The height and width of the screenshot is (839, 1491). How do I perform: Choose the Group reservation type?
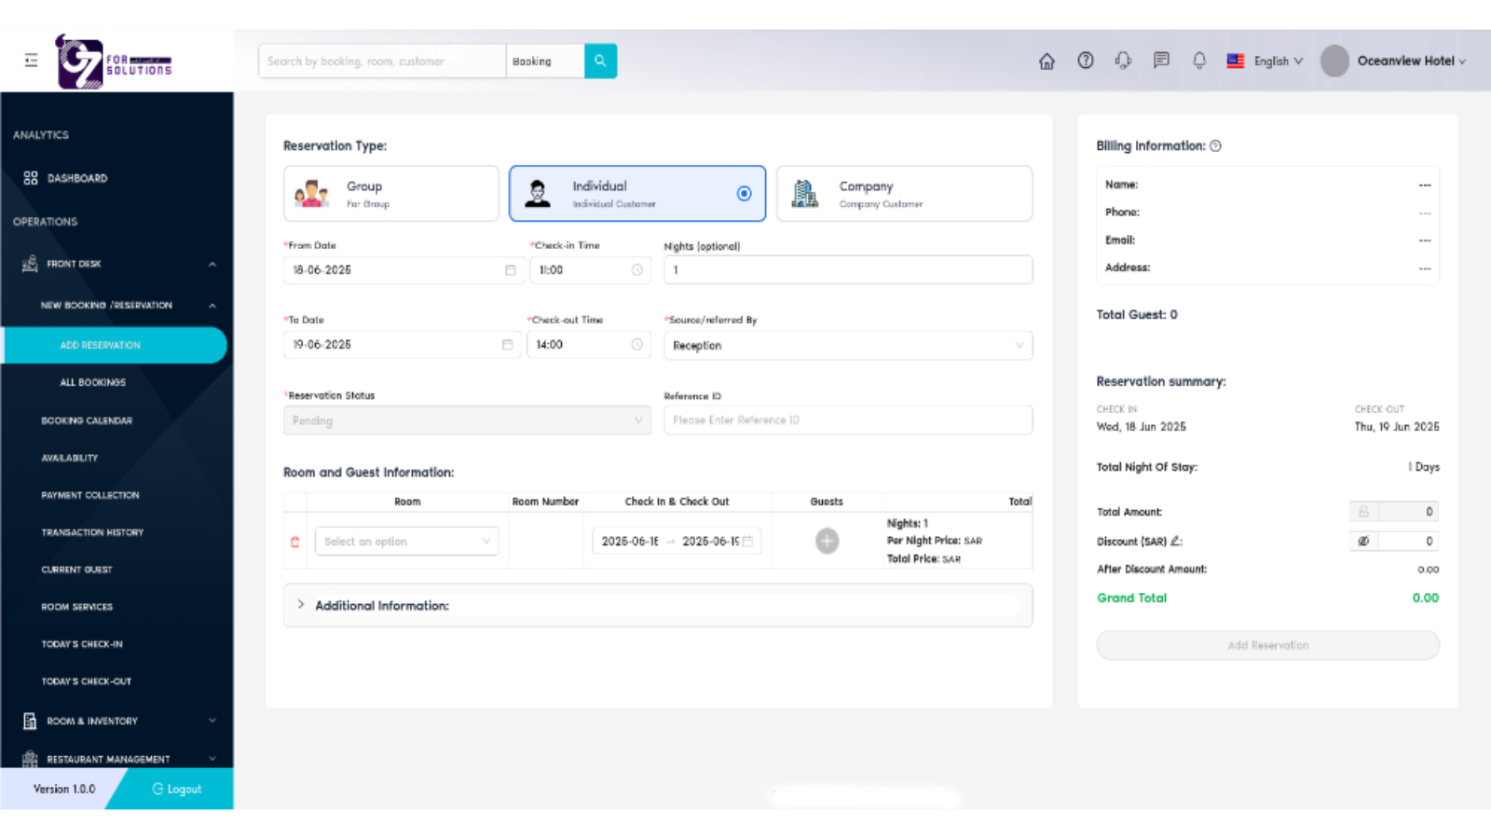(x=390, y=194)
